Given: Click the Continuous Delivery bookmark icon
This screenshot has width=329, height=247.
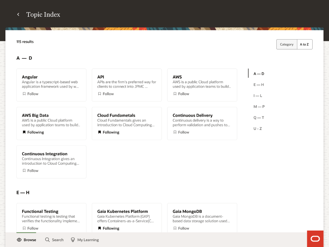Looking at the screenshot, I should tap(175, 132).
